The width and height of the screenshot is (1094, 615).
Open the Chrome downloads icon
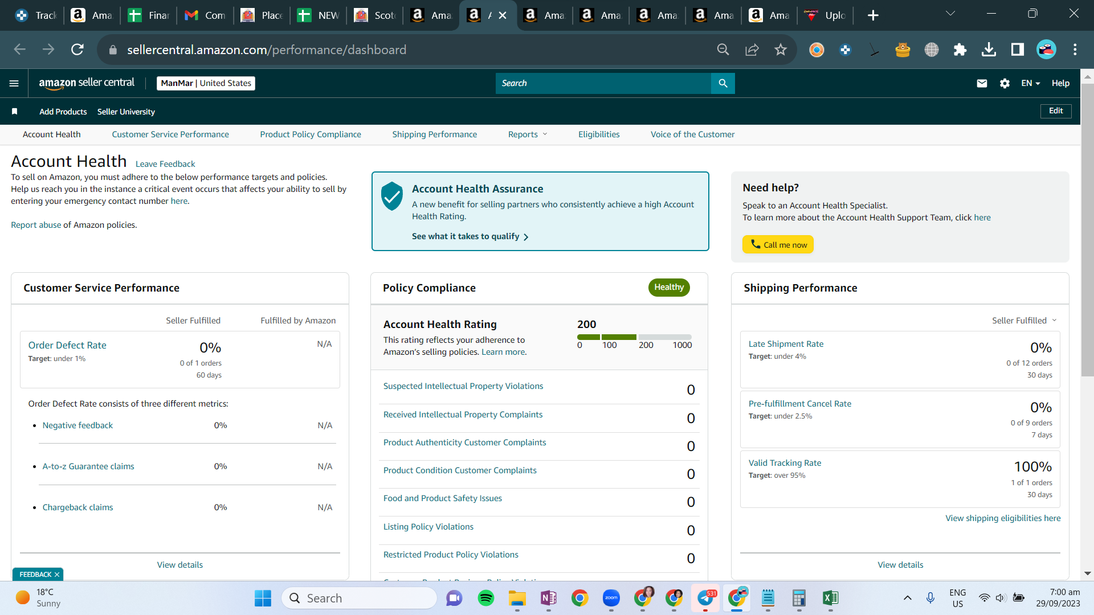989,50
